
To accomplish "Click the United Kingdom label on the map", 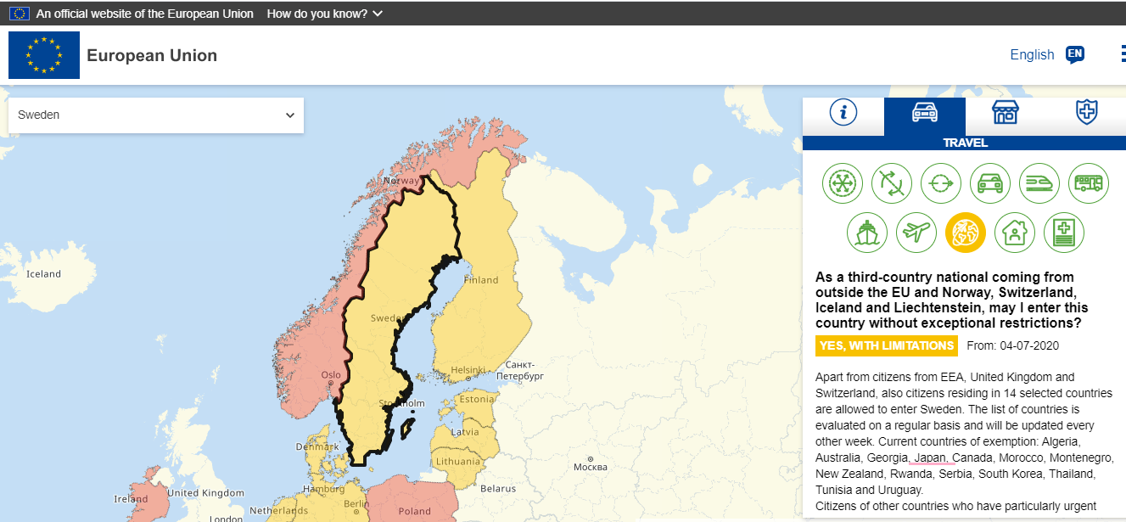I will [205, 493].
